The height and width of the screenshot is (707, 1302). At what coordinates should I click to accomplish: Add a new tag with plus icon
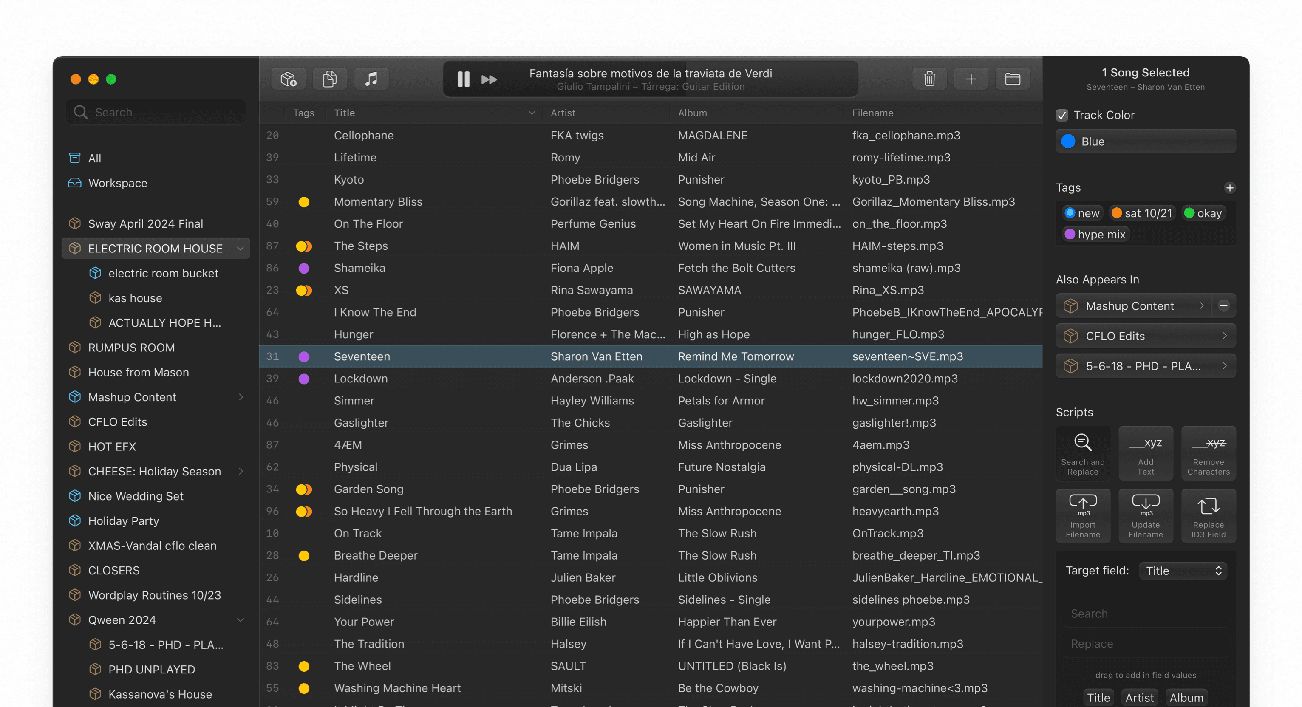coord(1229,188)
